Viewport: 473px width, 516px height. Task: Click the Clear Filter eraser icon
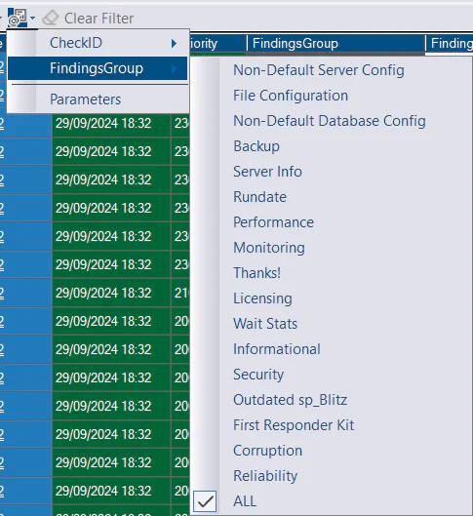51,18
